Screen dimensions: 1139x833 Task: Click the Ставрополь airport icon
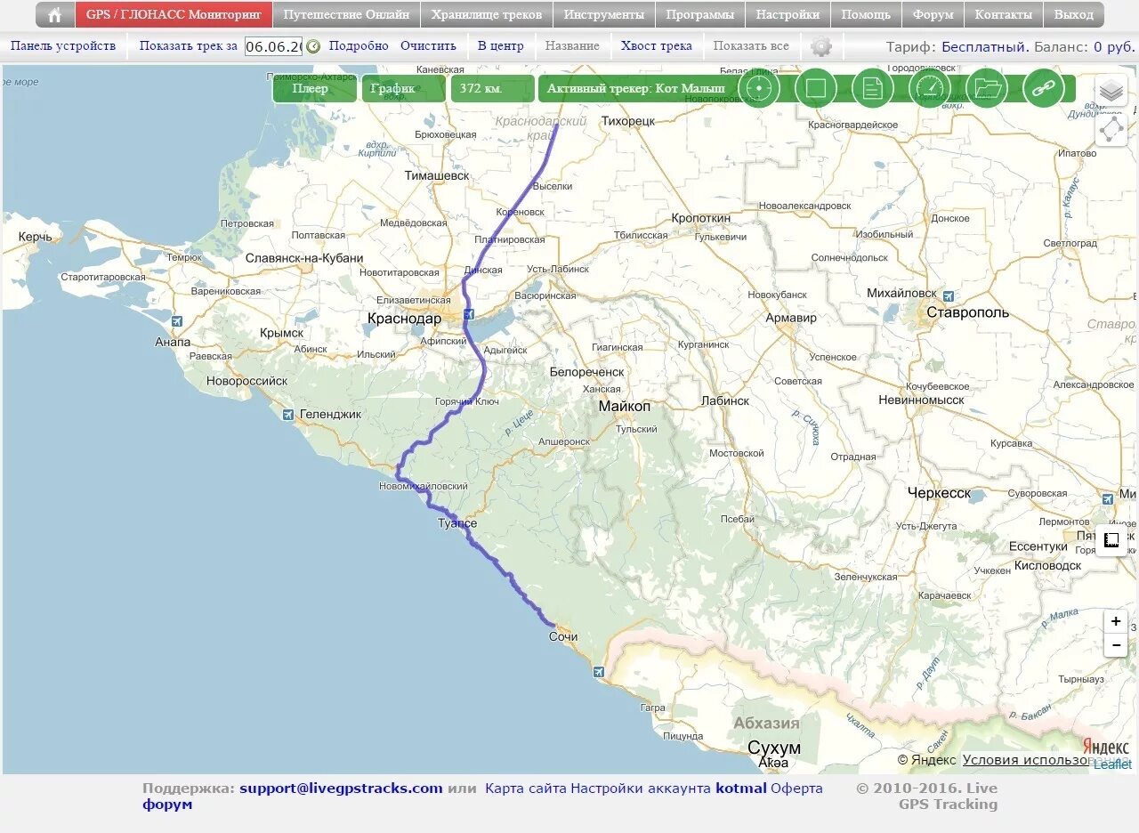949,295
